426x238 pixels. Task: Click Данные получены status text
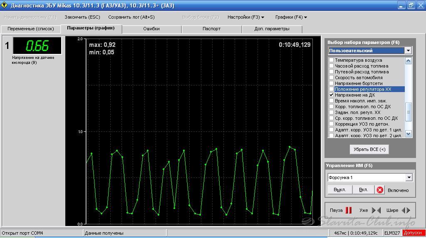(104, 233)
